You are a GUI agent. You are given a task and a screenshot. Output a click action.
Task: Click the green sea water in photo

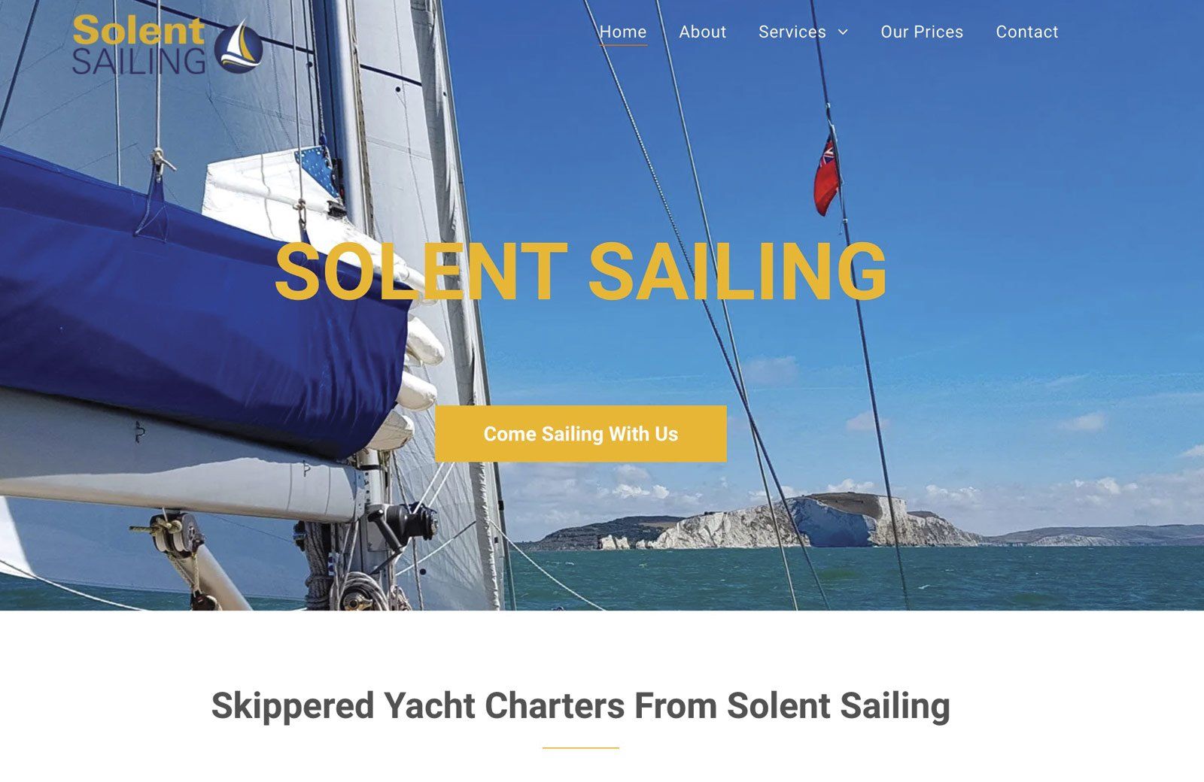[x=865, y=579]
